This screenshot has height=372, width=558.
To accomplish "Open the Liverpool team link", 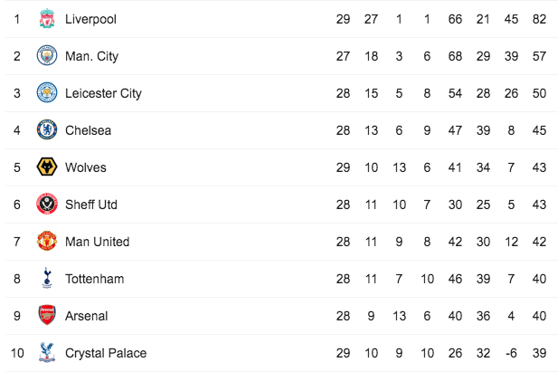I will (90, 19).
